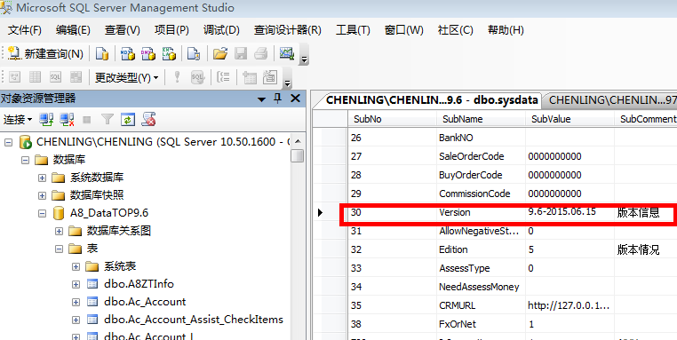Image resolution: width=677 pixels, height=340 pixels.
Task: Click the Add Group By icon
Action: pyautogui.click(x=223, y=77)
